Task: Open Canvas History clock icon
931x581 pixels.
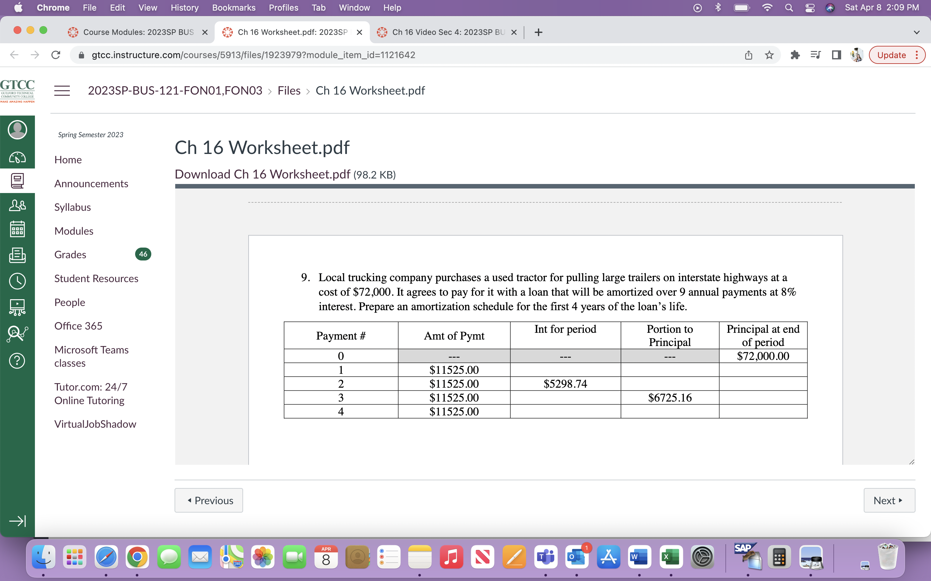Action: tap(17, 281)
